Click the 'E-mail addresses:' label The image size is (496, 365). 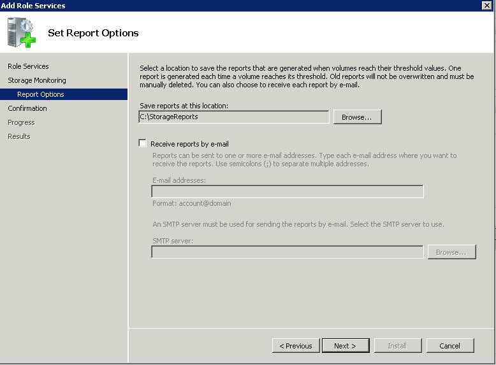(x=179, y=180)
